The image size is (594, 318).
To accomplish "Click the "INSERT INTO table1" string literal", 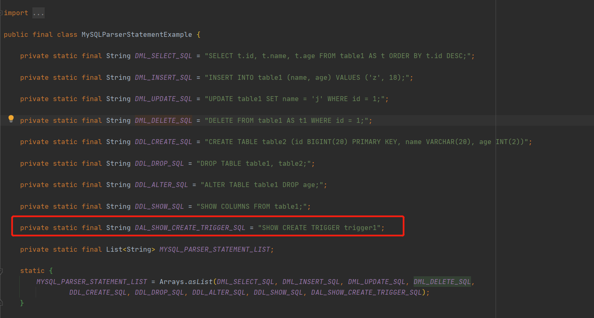I will 307,78.
